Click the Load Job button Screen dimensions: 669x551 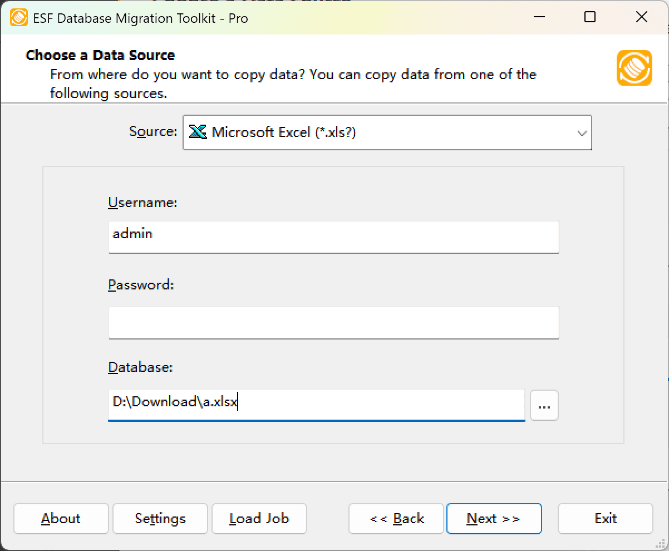pyautogui.click(x=259, y=518)
